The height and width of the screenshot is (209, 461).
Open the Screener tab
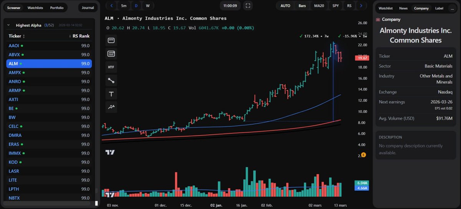14,8
